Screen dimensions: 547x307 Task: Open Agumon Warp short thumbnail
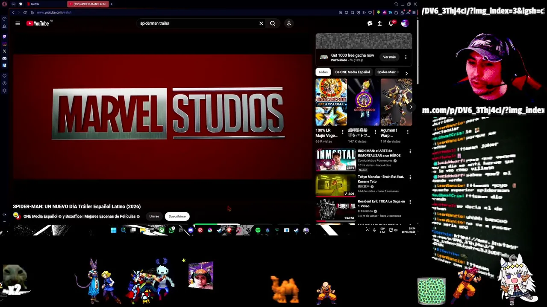[x=396, y=102]
